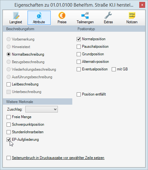Viewport: 148px width, 170px height.
Task: Uncheck the EP-Aufgliederung checkbox
Action: click(x=9, y=140)
